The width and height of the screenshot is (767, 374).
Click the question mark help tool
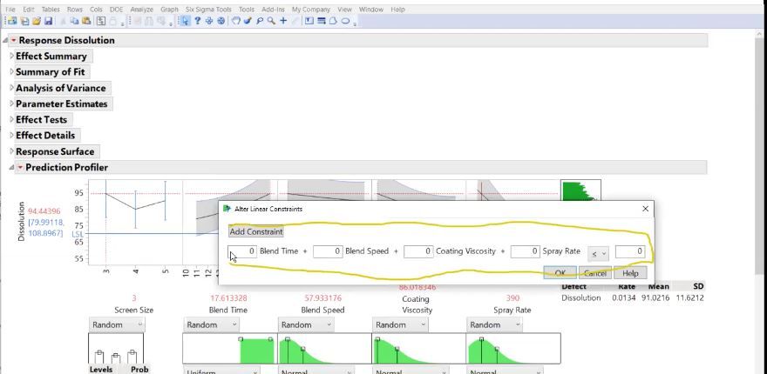click(x=198, y=20)
